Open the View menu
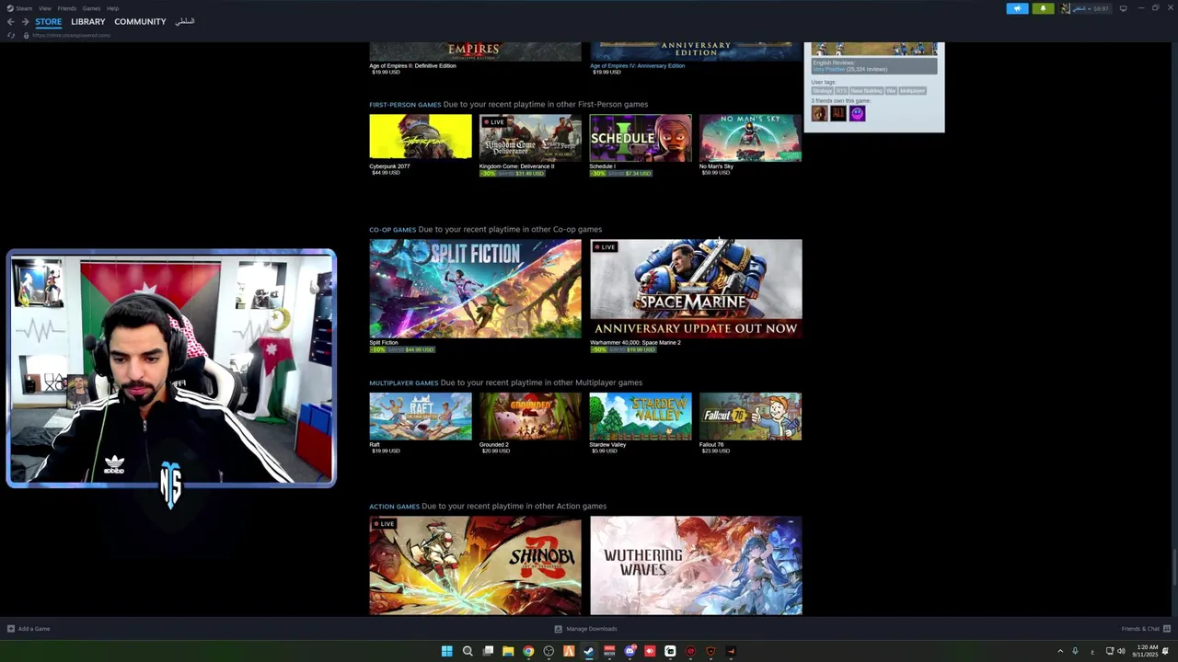 coord(44,8)
